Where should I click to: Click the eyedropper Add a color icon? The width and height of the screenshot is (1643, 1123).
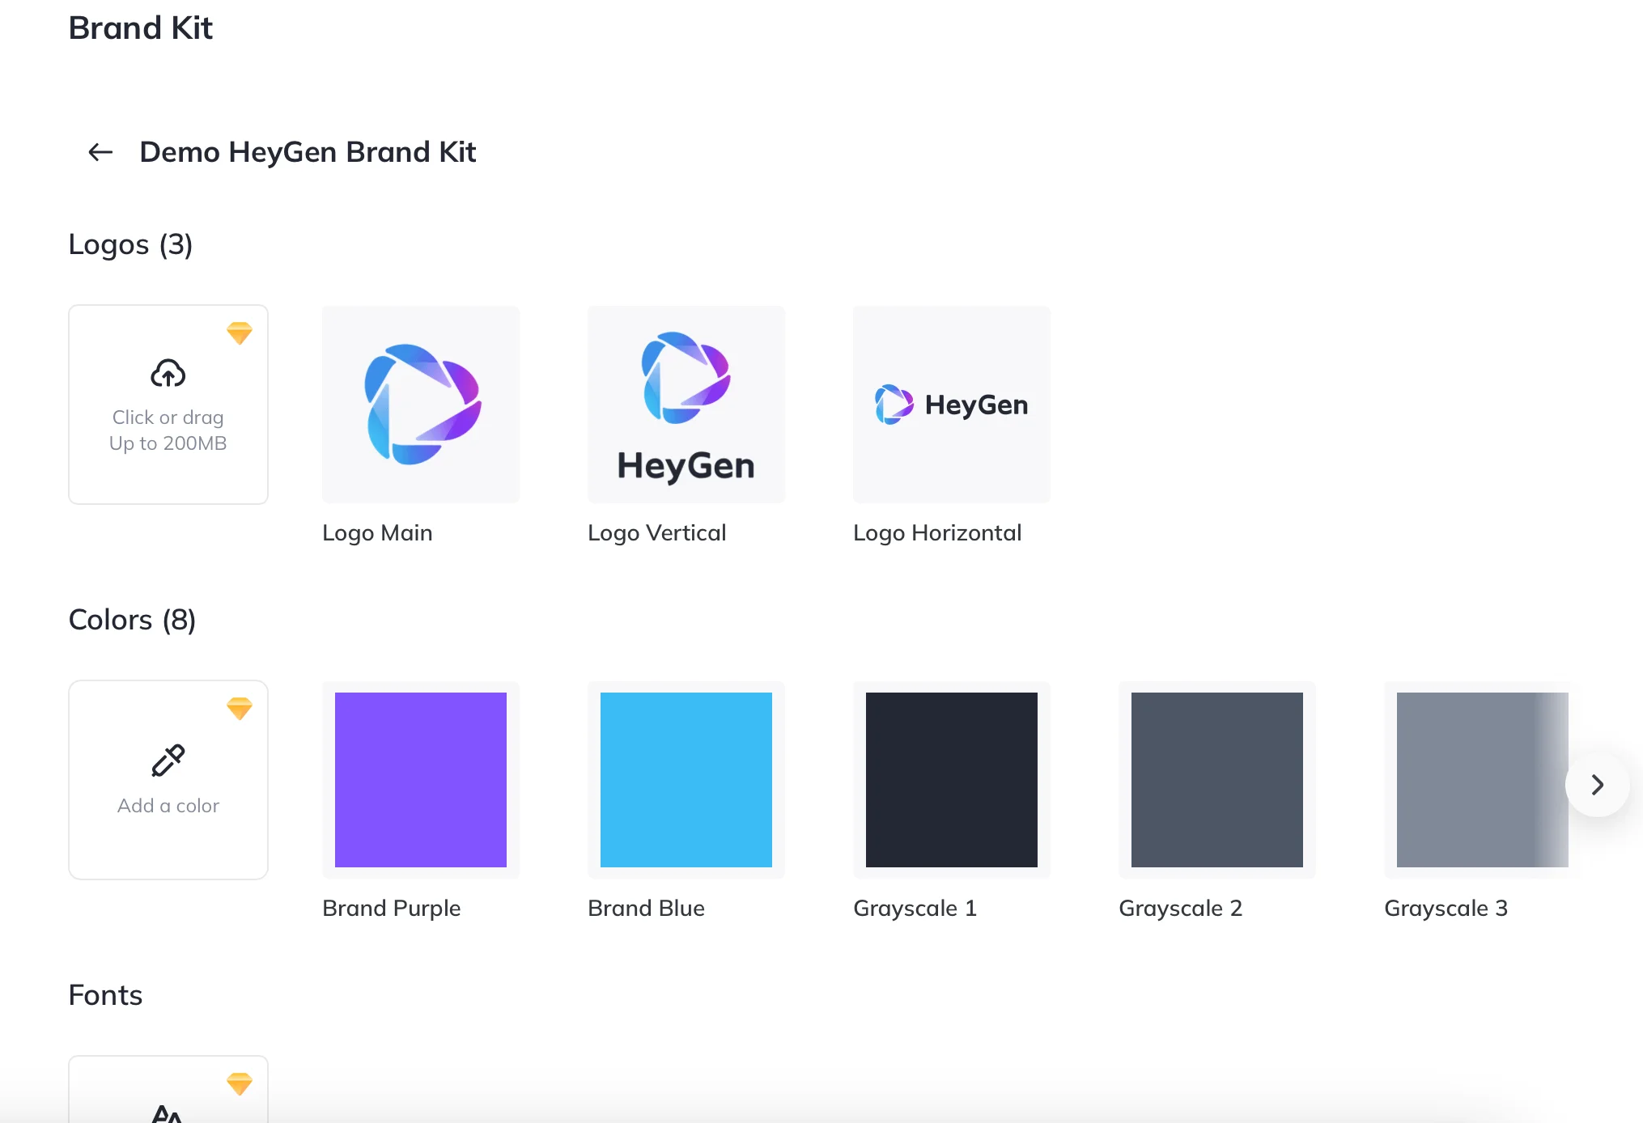click(x=168, y=761)
